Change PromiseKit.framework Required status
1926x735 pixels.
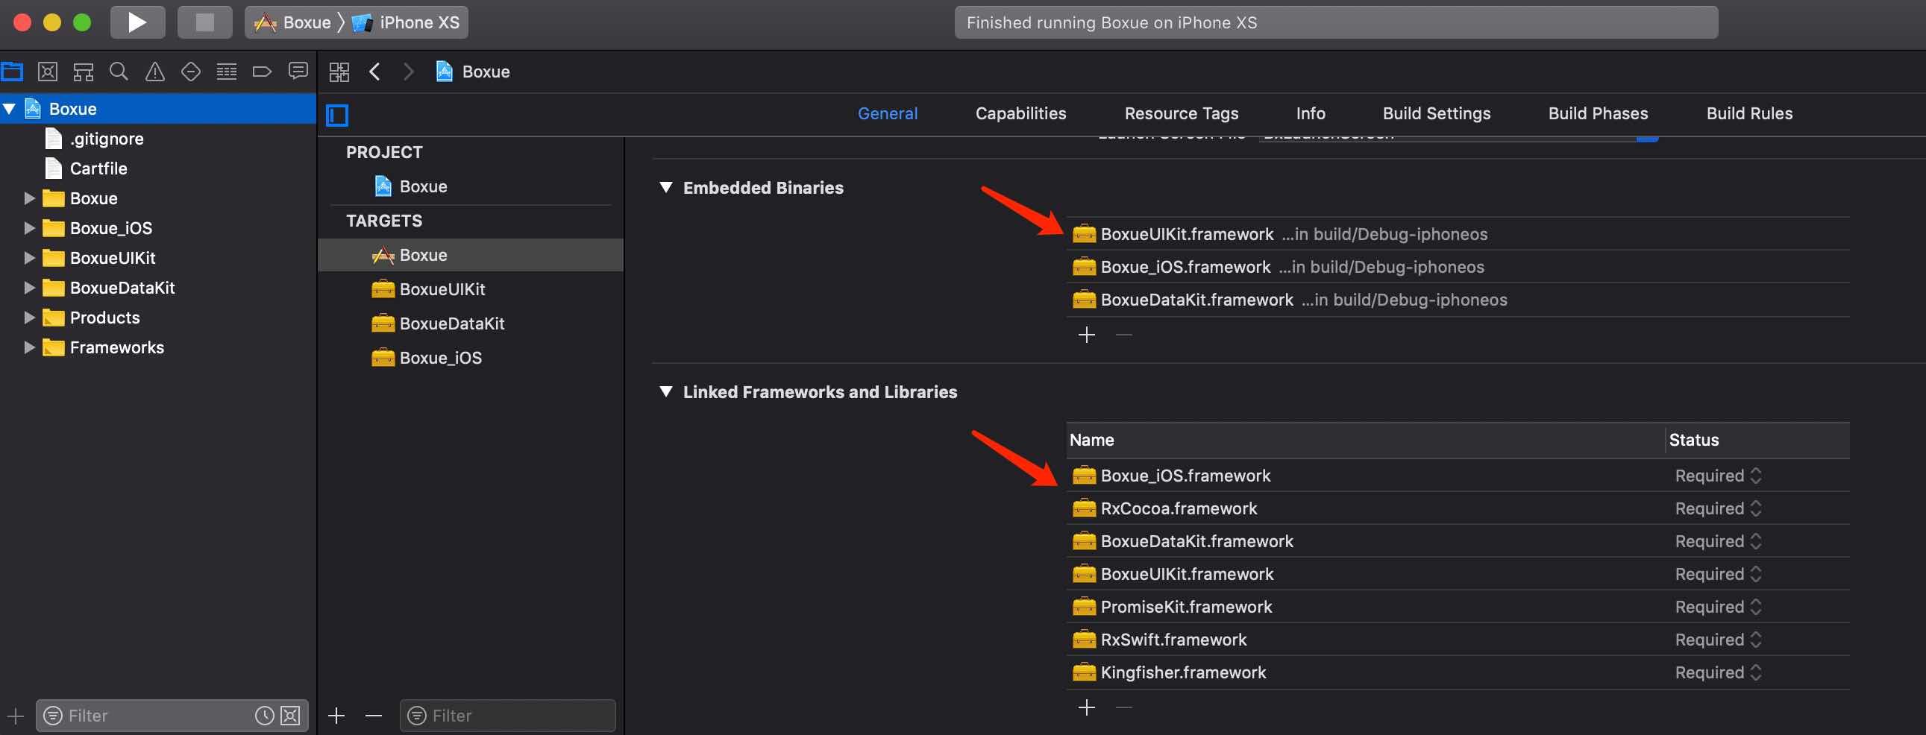click(1718, 608)
